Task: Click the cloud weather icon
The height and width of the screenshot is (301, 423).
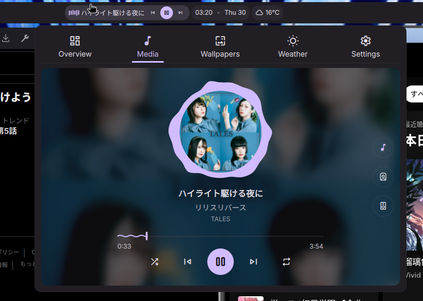Action: pyautogui.click(x=259, y=13)
